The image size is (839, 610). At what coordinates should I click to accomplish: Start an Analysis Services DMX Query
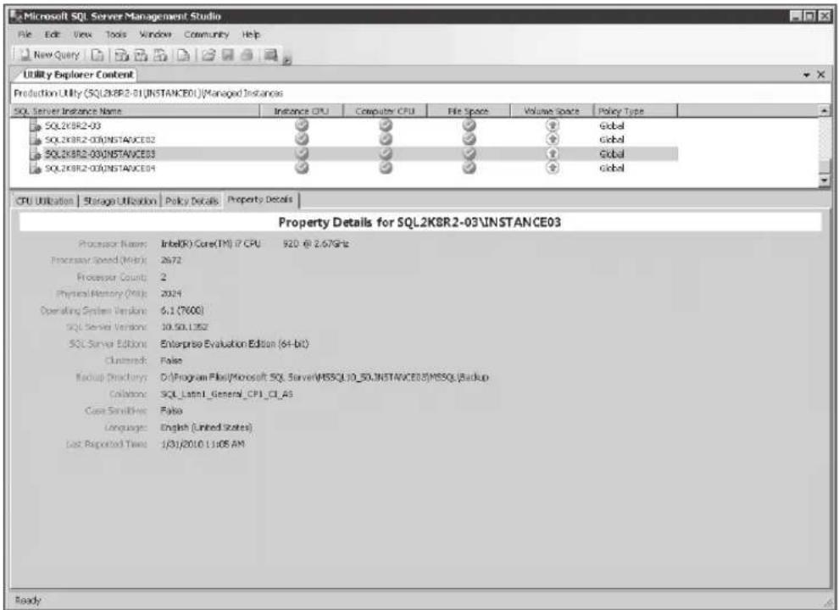pyautogui.click(x=142, y=54)
